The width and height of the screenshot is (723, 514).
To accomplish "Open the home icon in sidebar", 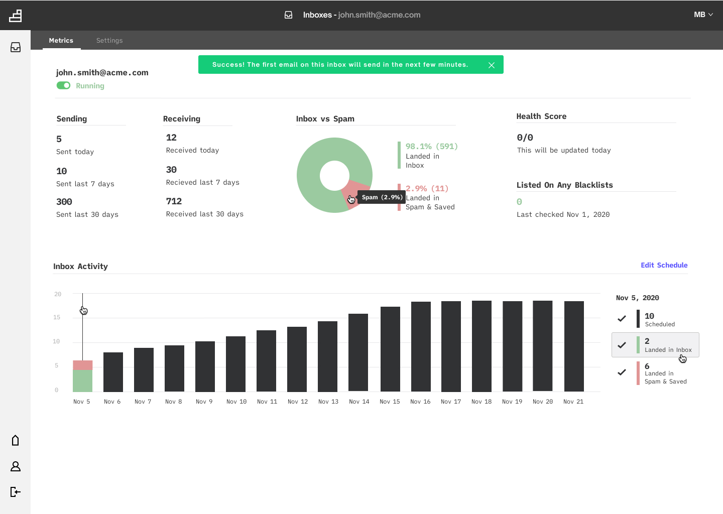I will 16,440.
